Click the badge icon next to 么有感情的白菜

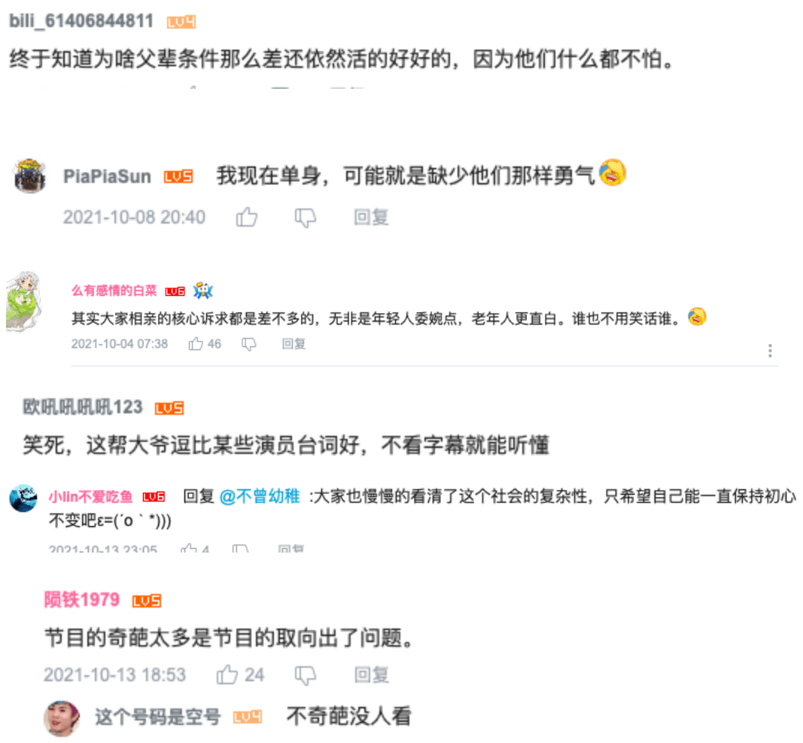pyautogui.click(x=202, y=291)
